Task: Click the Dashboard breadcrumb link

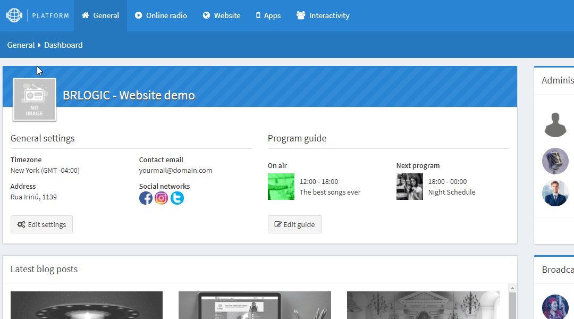Action: (x=63, y=45)
